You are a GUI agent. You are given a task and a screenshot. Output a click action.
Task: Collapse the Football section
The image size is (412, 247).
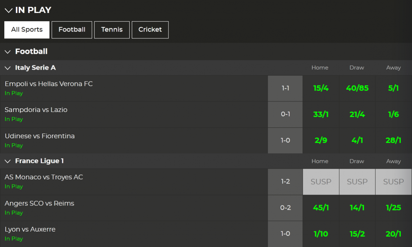pyautogui.click(x=8, y=52)
